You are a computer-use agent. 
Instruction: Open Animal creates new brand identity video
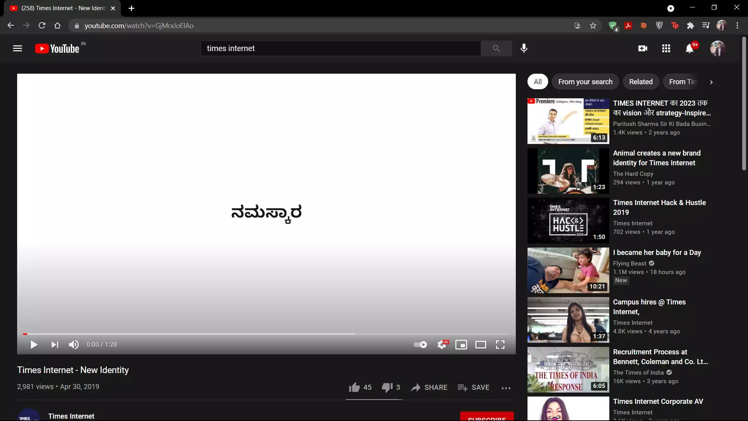point(656,158)
